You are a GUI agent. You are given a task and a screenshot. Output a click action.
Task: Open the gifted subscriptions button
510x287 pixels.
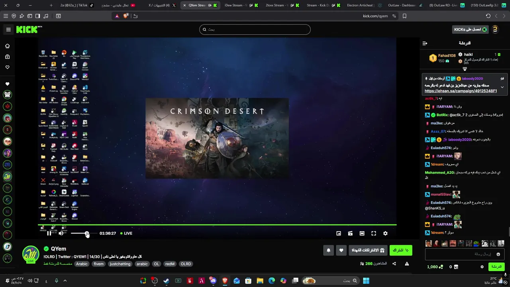tap(368, 250)
